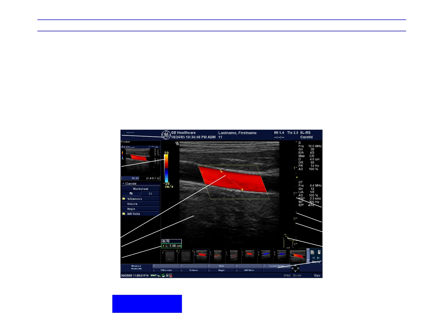Screen dimensions: 443x313
Task: Click the 8L-RS probe label
Action: pyautogui.click(x=305, y=133)
